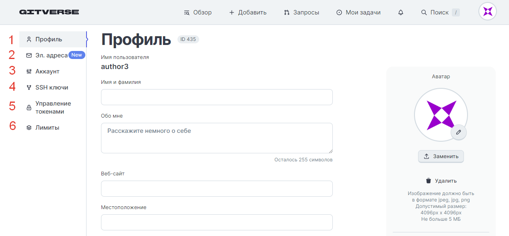
Task: Click the stack icon beside Лимиты
Action: [29, 128]
